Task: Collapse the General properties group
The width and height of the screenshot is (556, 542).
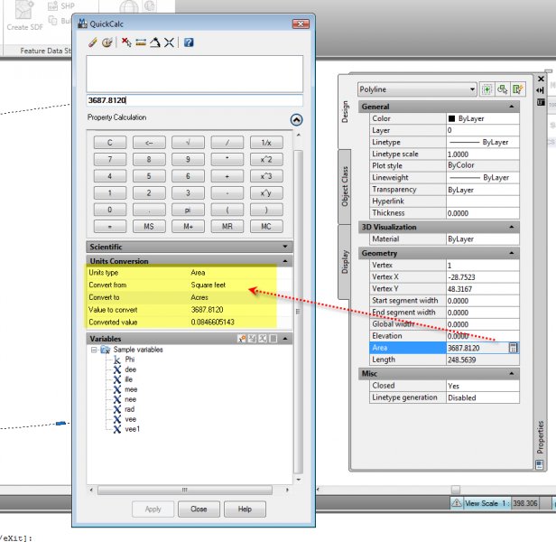Action: coord(512,107)
